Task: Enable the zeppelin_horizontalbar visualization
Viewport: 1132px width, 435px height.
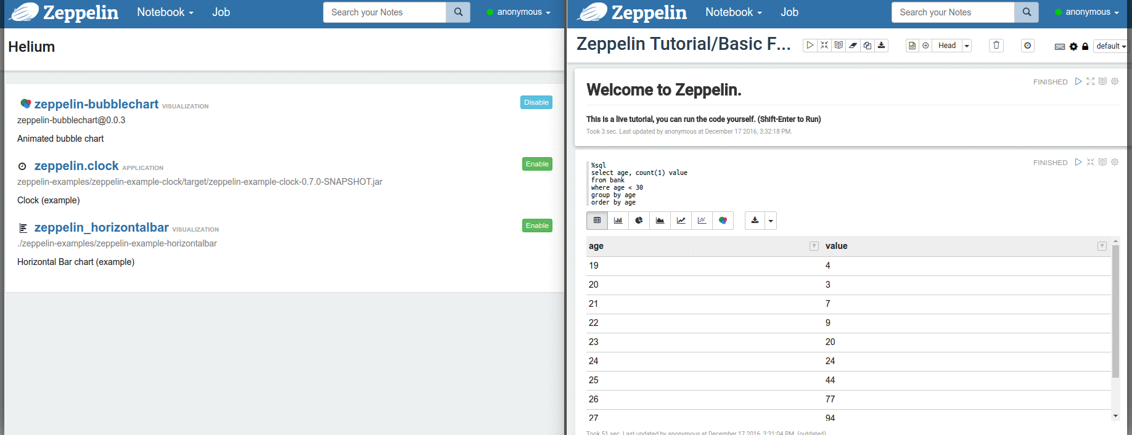Action: [x=536, y=226]
